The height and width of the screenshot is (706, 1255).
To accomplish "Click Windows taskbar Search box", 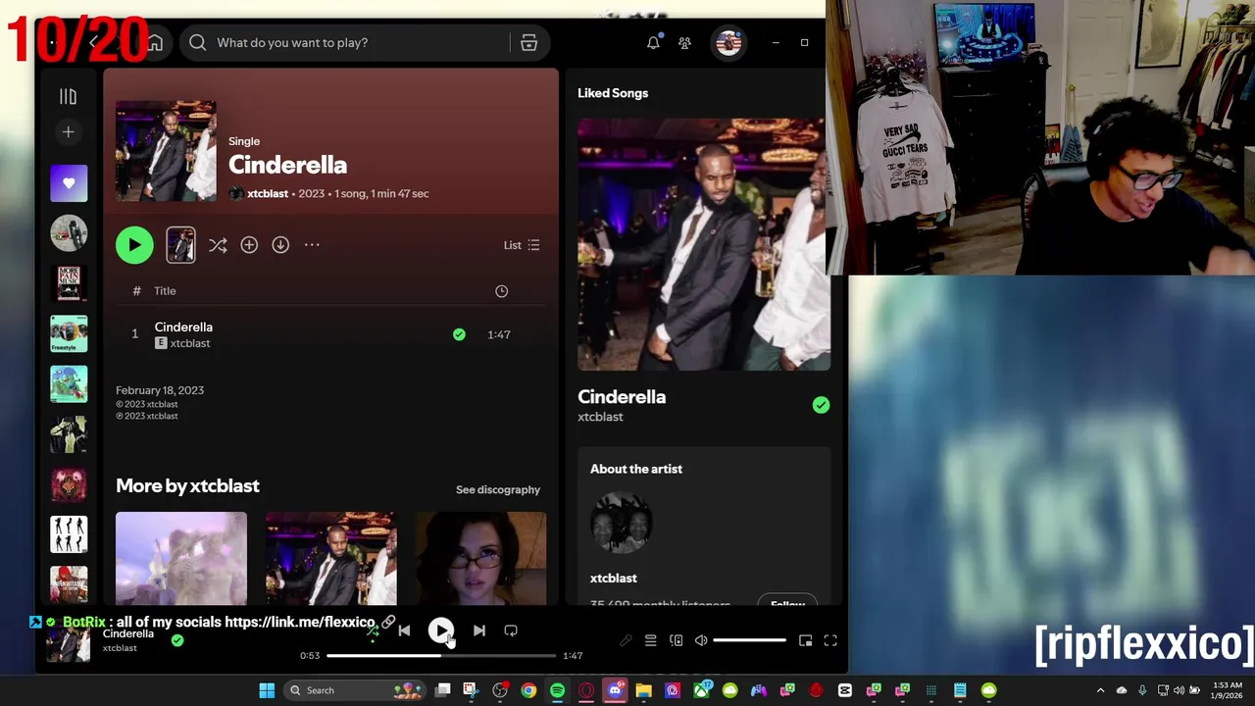I will pyautogui.click(x=357, y=690).
